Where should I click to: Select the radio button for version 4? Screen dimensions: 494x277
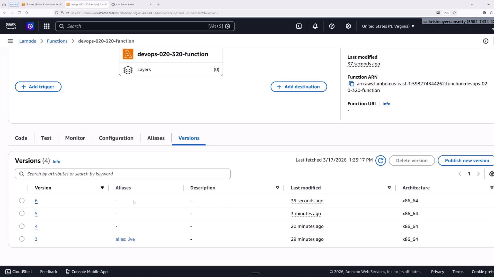tap(22, 226)
